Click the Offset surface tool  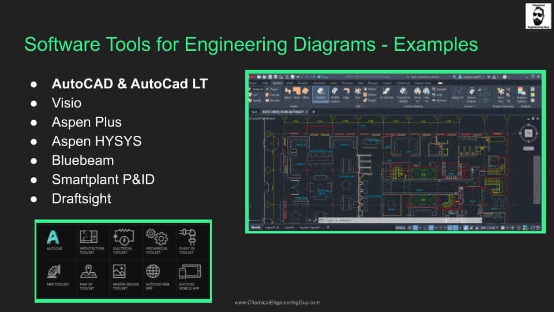click(306, 94)
